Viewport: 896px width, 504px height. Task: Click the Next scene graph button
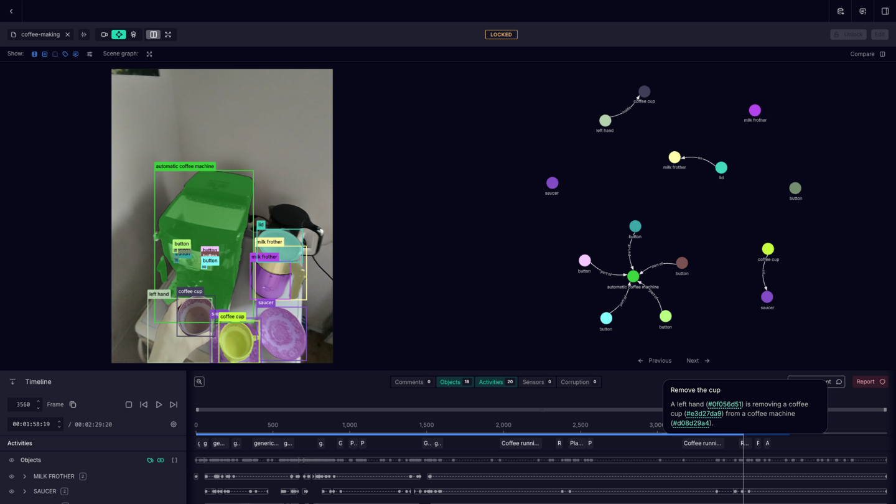[x=697, y=361]
